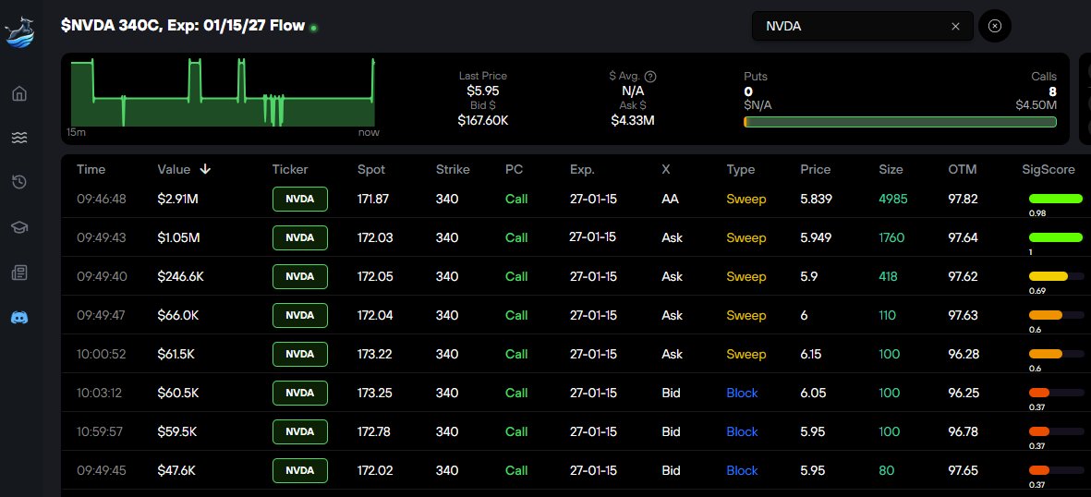The width and height of the screenshot is (1091, 497).
Task: Sort by the Time column header
Action: (x=91, y=169)
